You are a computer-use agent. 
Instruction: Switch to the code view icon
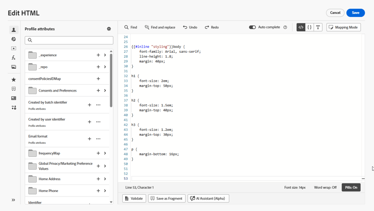tap(301, 27)
